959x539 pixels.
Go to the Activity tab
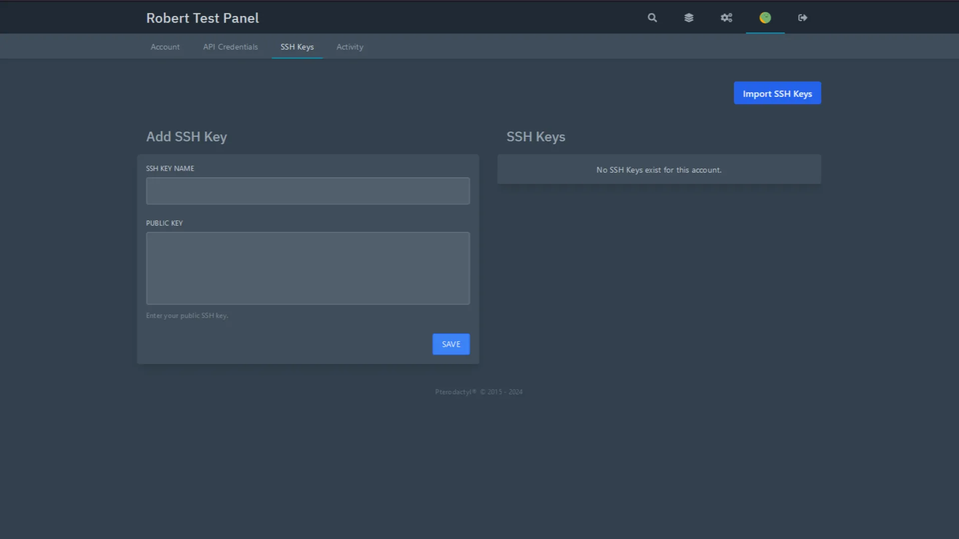(350, 47)
